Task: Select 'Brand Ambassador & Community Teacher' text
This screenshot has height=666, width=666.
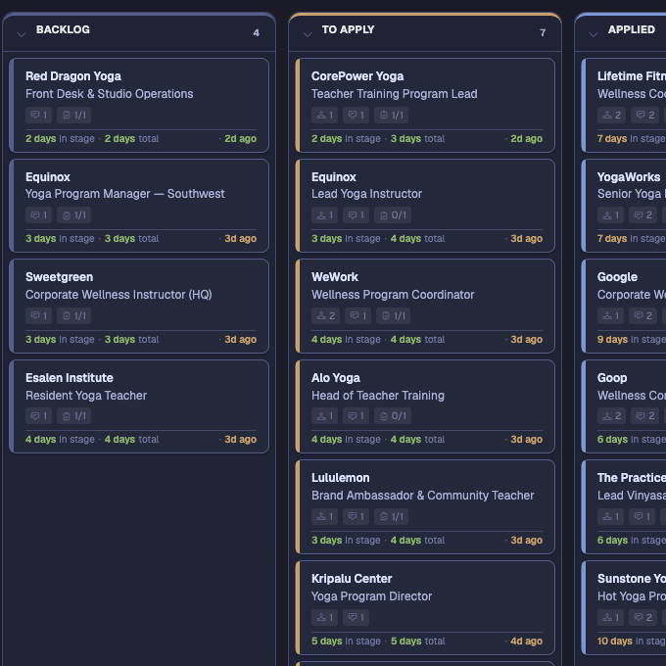Action: [423, 496]
